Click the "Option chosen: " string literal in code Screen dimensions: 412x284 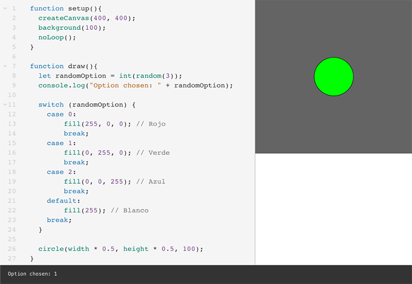coord(125,85)
